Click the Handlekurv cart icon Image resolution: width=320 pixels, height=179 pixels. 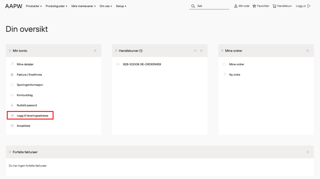pos(274,6)
